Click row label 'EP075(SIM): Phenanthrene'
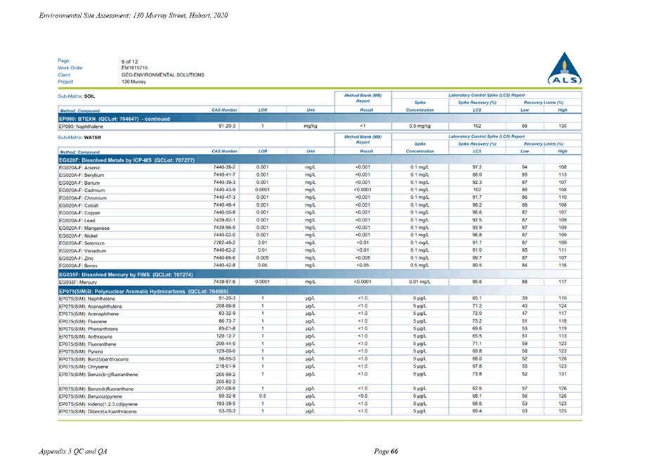Image resolution: width=668 pixels, height=473 pixels. point(89,329)
